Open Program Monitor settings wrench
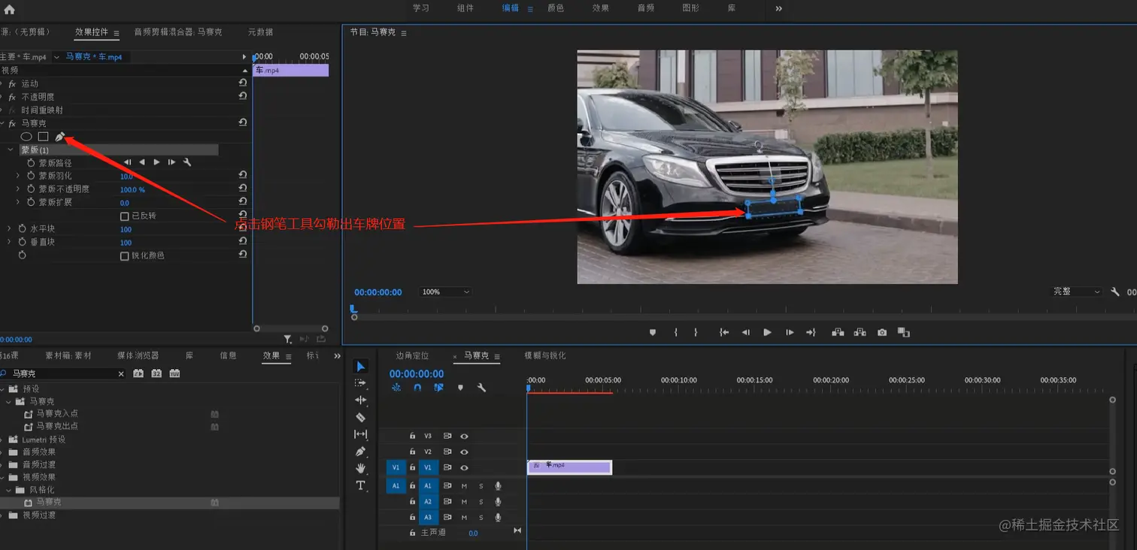This screenshot has height=550, width=1137. [1115, 292]
